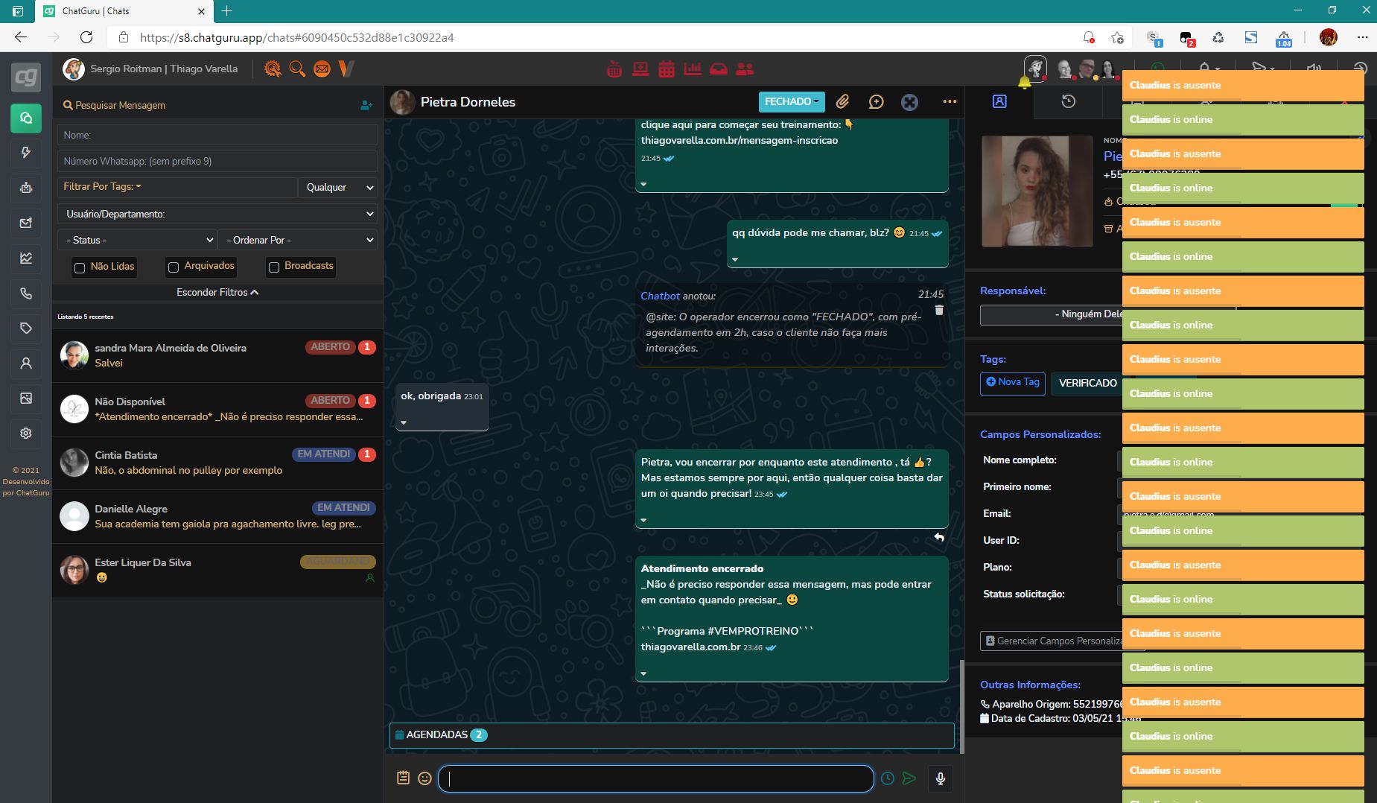This screenshot has height=803, width=1377.
Task: Open the analytics chart sidebar icon
Action: point(26,258)
